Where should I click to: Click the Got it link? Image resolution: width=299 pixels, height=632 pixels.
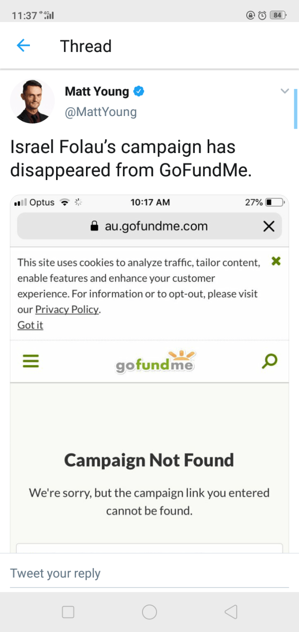point(30,325)
